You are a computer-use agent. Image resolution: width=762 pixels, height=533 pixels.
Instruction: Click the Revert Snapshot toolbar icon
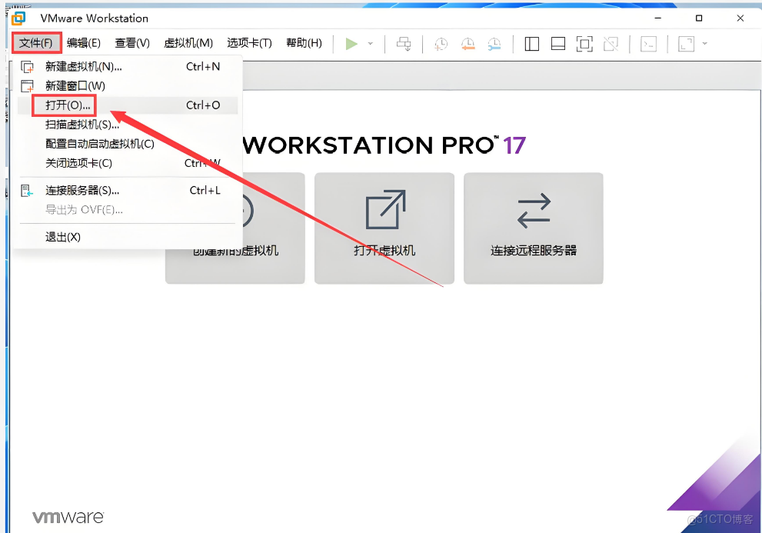468,44
